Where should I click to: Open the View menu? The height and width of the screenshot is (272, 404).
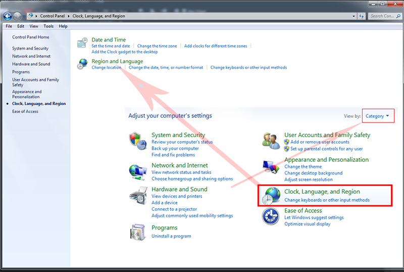point(34,26)
